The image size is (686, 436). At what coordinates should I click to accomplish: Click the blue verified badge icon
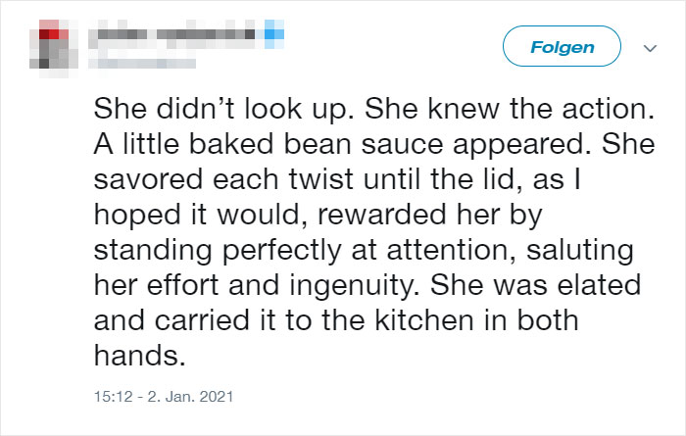tap(274, 34)
